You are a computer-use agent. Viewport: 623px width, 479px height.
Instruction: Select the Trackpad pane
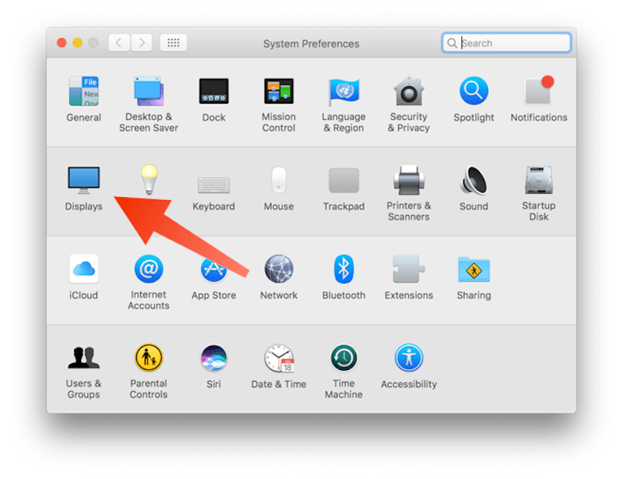coord(343,180)
